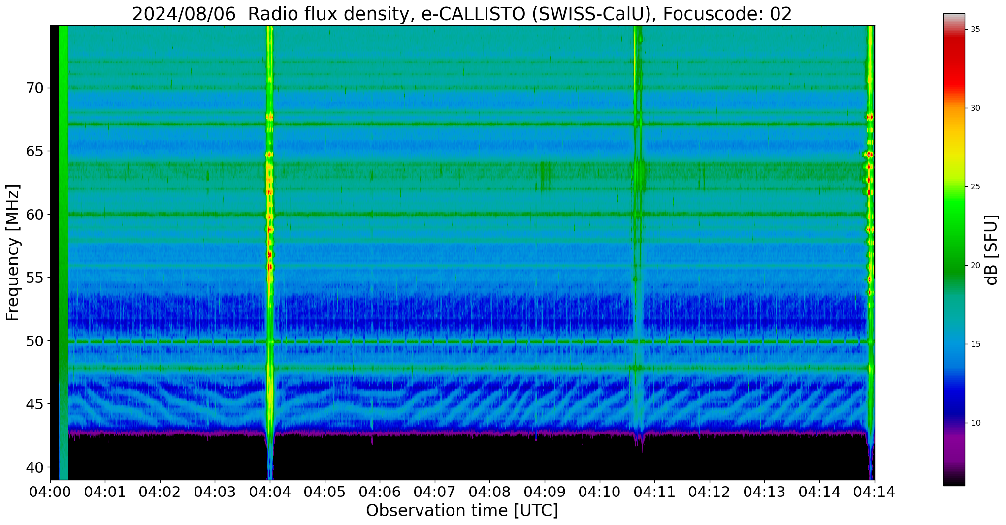Click the 04:03 time tick label
Screen dimensions: 1006x525
[215, 492]
